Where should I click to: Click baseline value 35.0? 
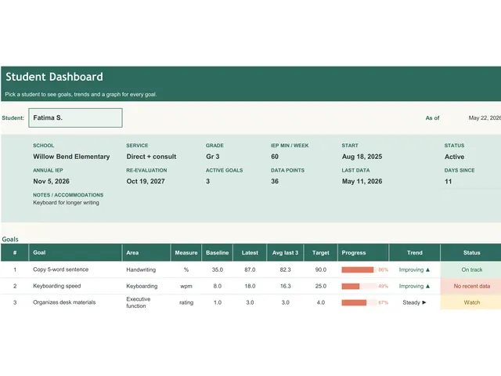pyautogui.click(x=218, y=269)
